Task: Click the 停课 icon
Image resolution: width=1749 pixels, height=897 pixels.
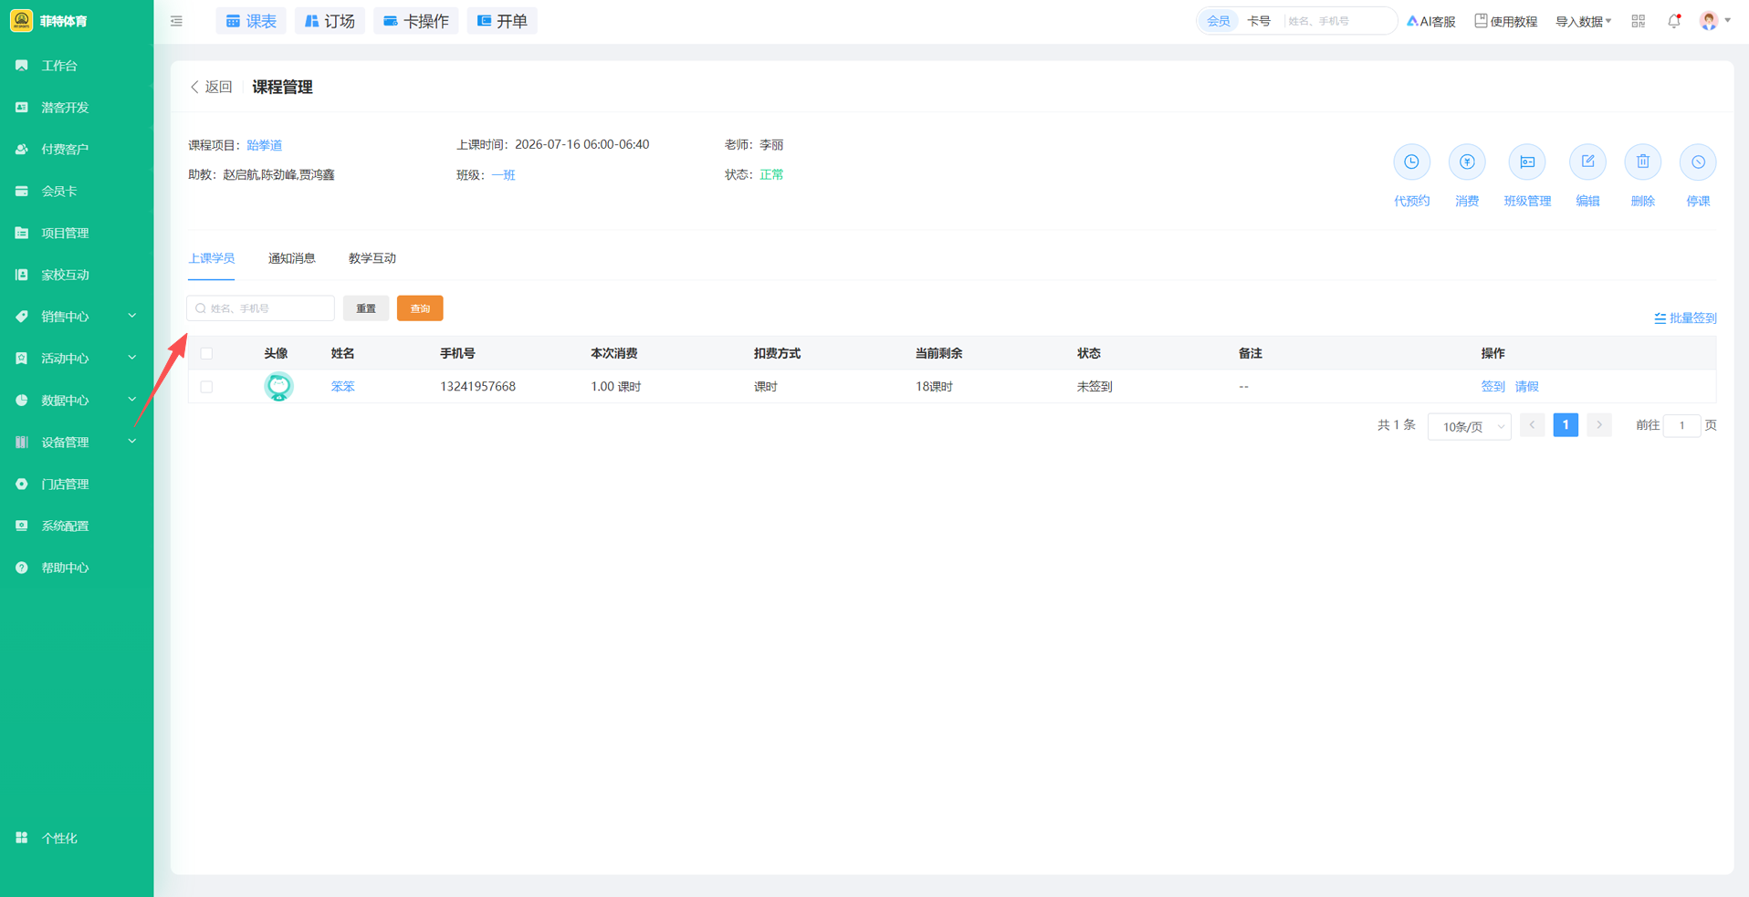Action: pyautogui.click(x=1698, y=162)
